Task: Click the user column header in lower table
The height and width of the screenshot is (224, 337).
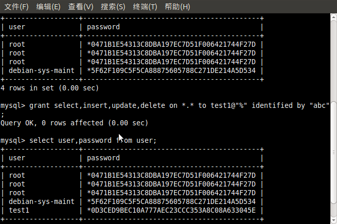Action: tap(17, 158)
